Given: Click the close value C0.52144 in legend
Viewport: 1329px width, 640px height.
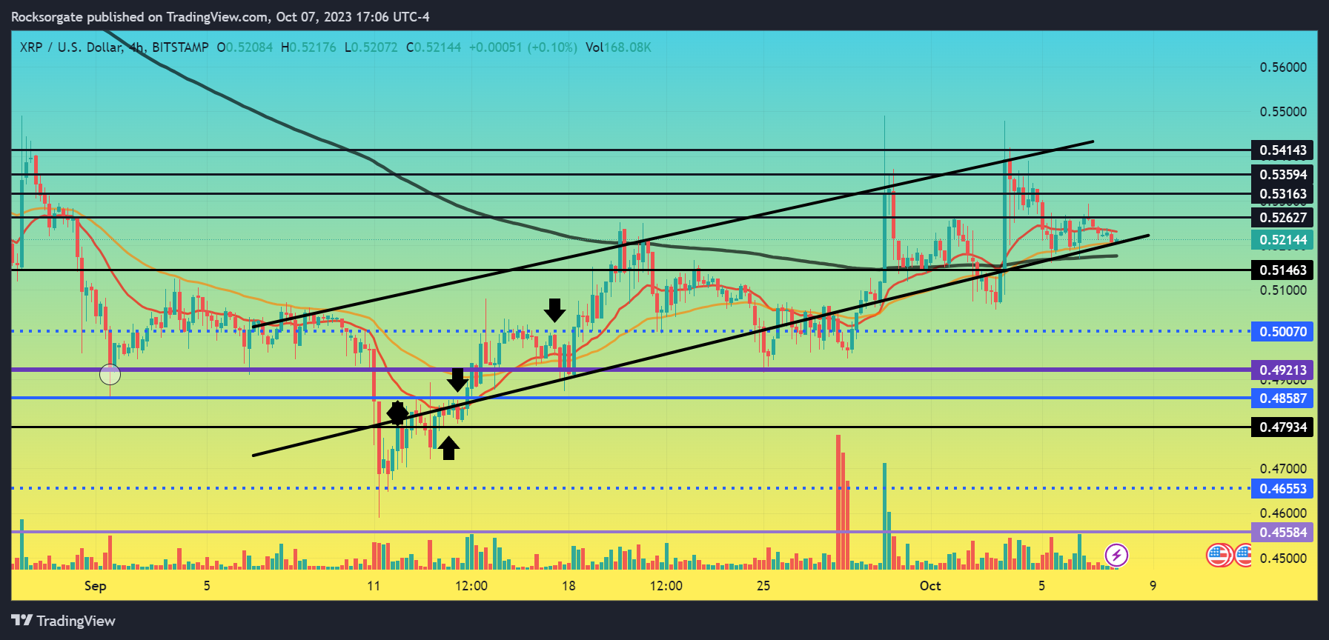Looking at the screenshot, I should (x=434, y=47).
